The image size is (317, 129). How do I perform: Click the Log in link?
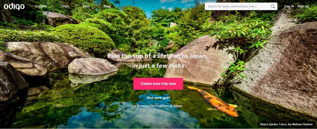tap(289, 6)
